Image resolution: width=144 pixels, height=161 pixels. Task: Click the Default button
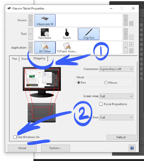coord(121,137)
